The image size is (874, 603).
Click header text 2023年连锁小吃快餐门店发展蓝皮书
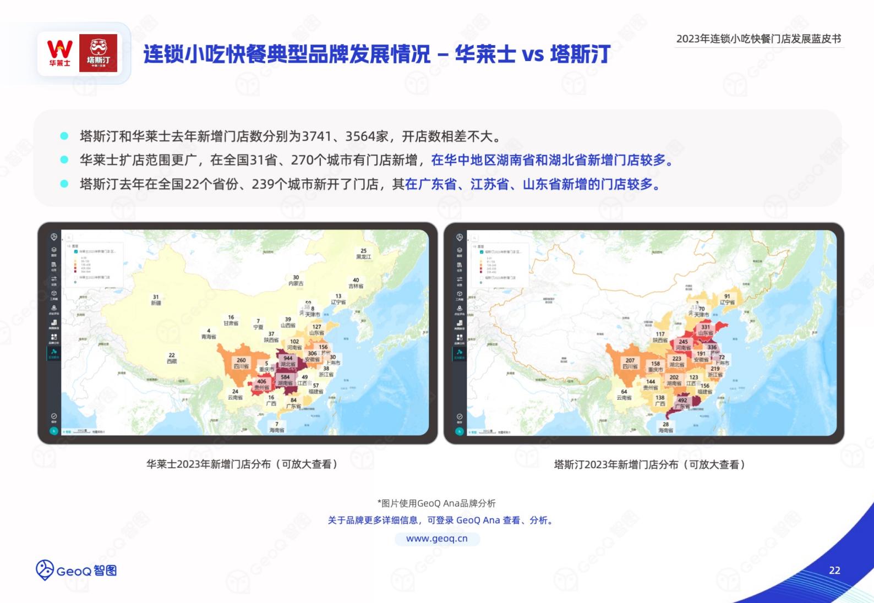click(758, 39)
